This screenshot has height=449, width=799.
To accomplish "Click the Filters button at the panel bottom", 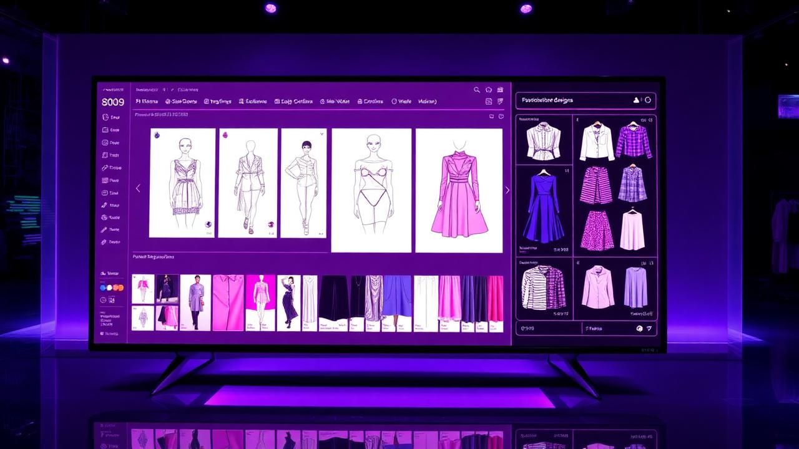I will click(594, 328).
